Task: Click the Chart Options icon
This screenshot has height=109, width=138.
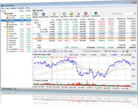Action: 106,51
